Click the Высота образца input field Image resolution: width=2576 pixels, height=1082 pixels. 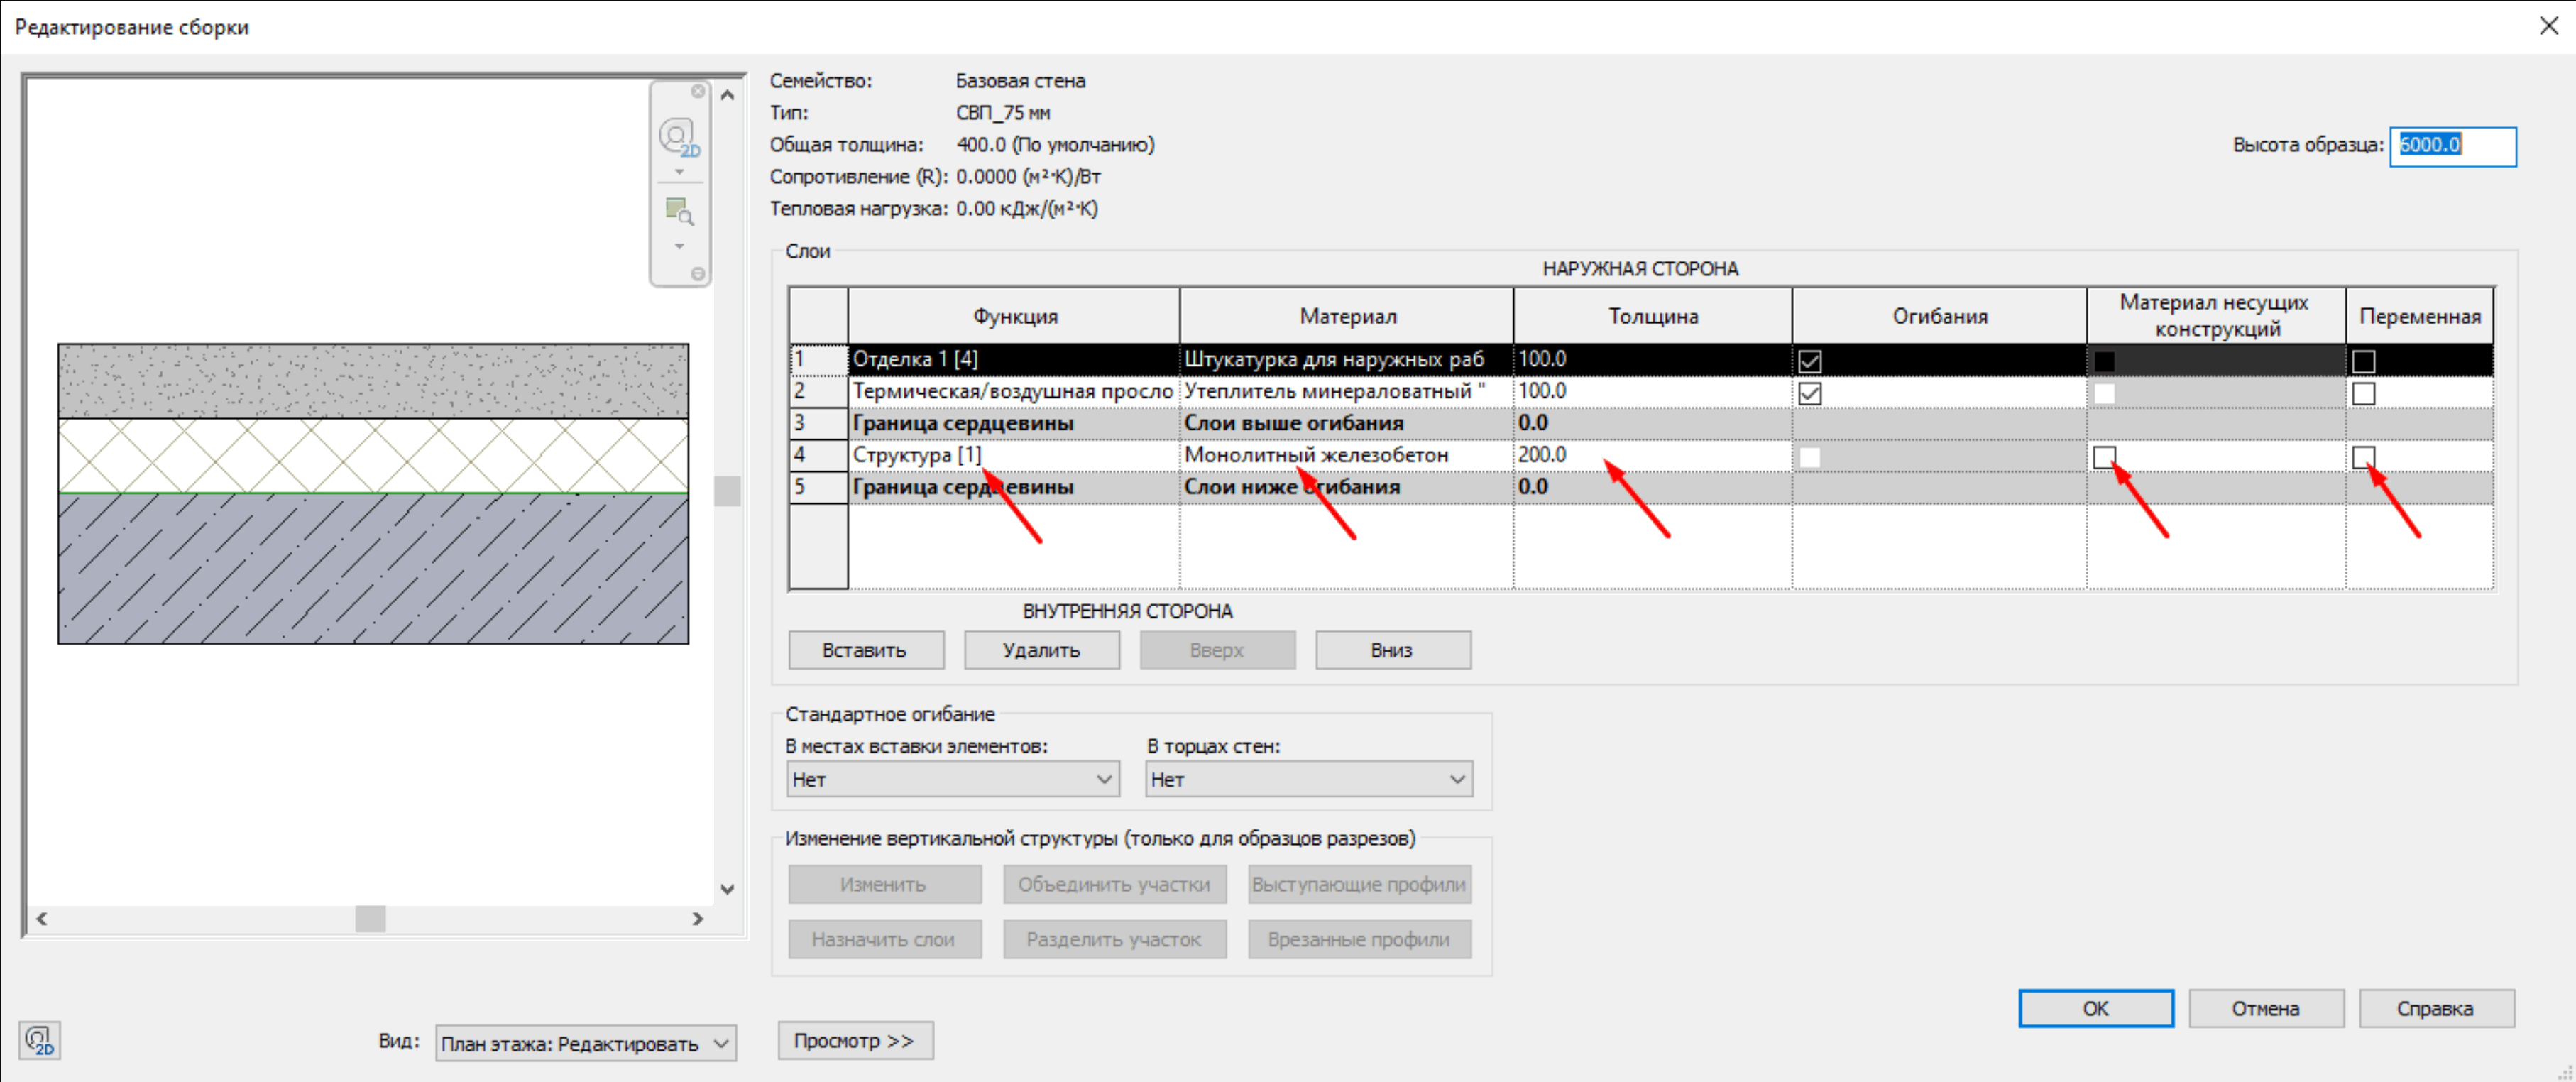pos(2453,146)
